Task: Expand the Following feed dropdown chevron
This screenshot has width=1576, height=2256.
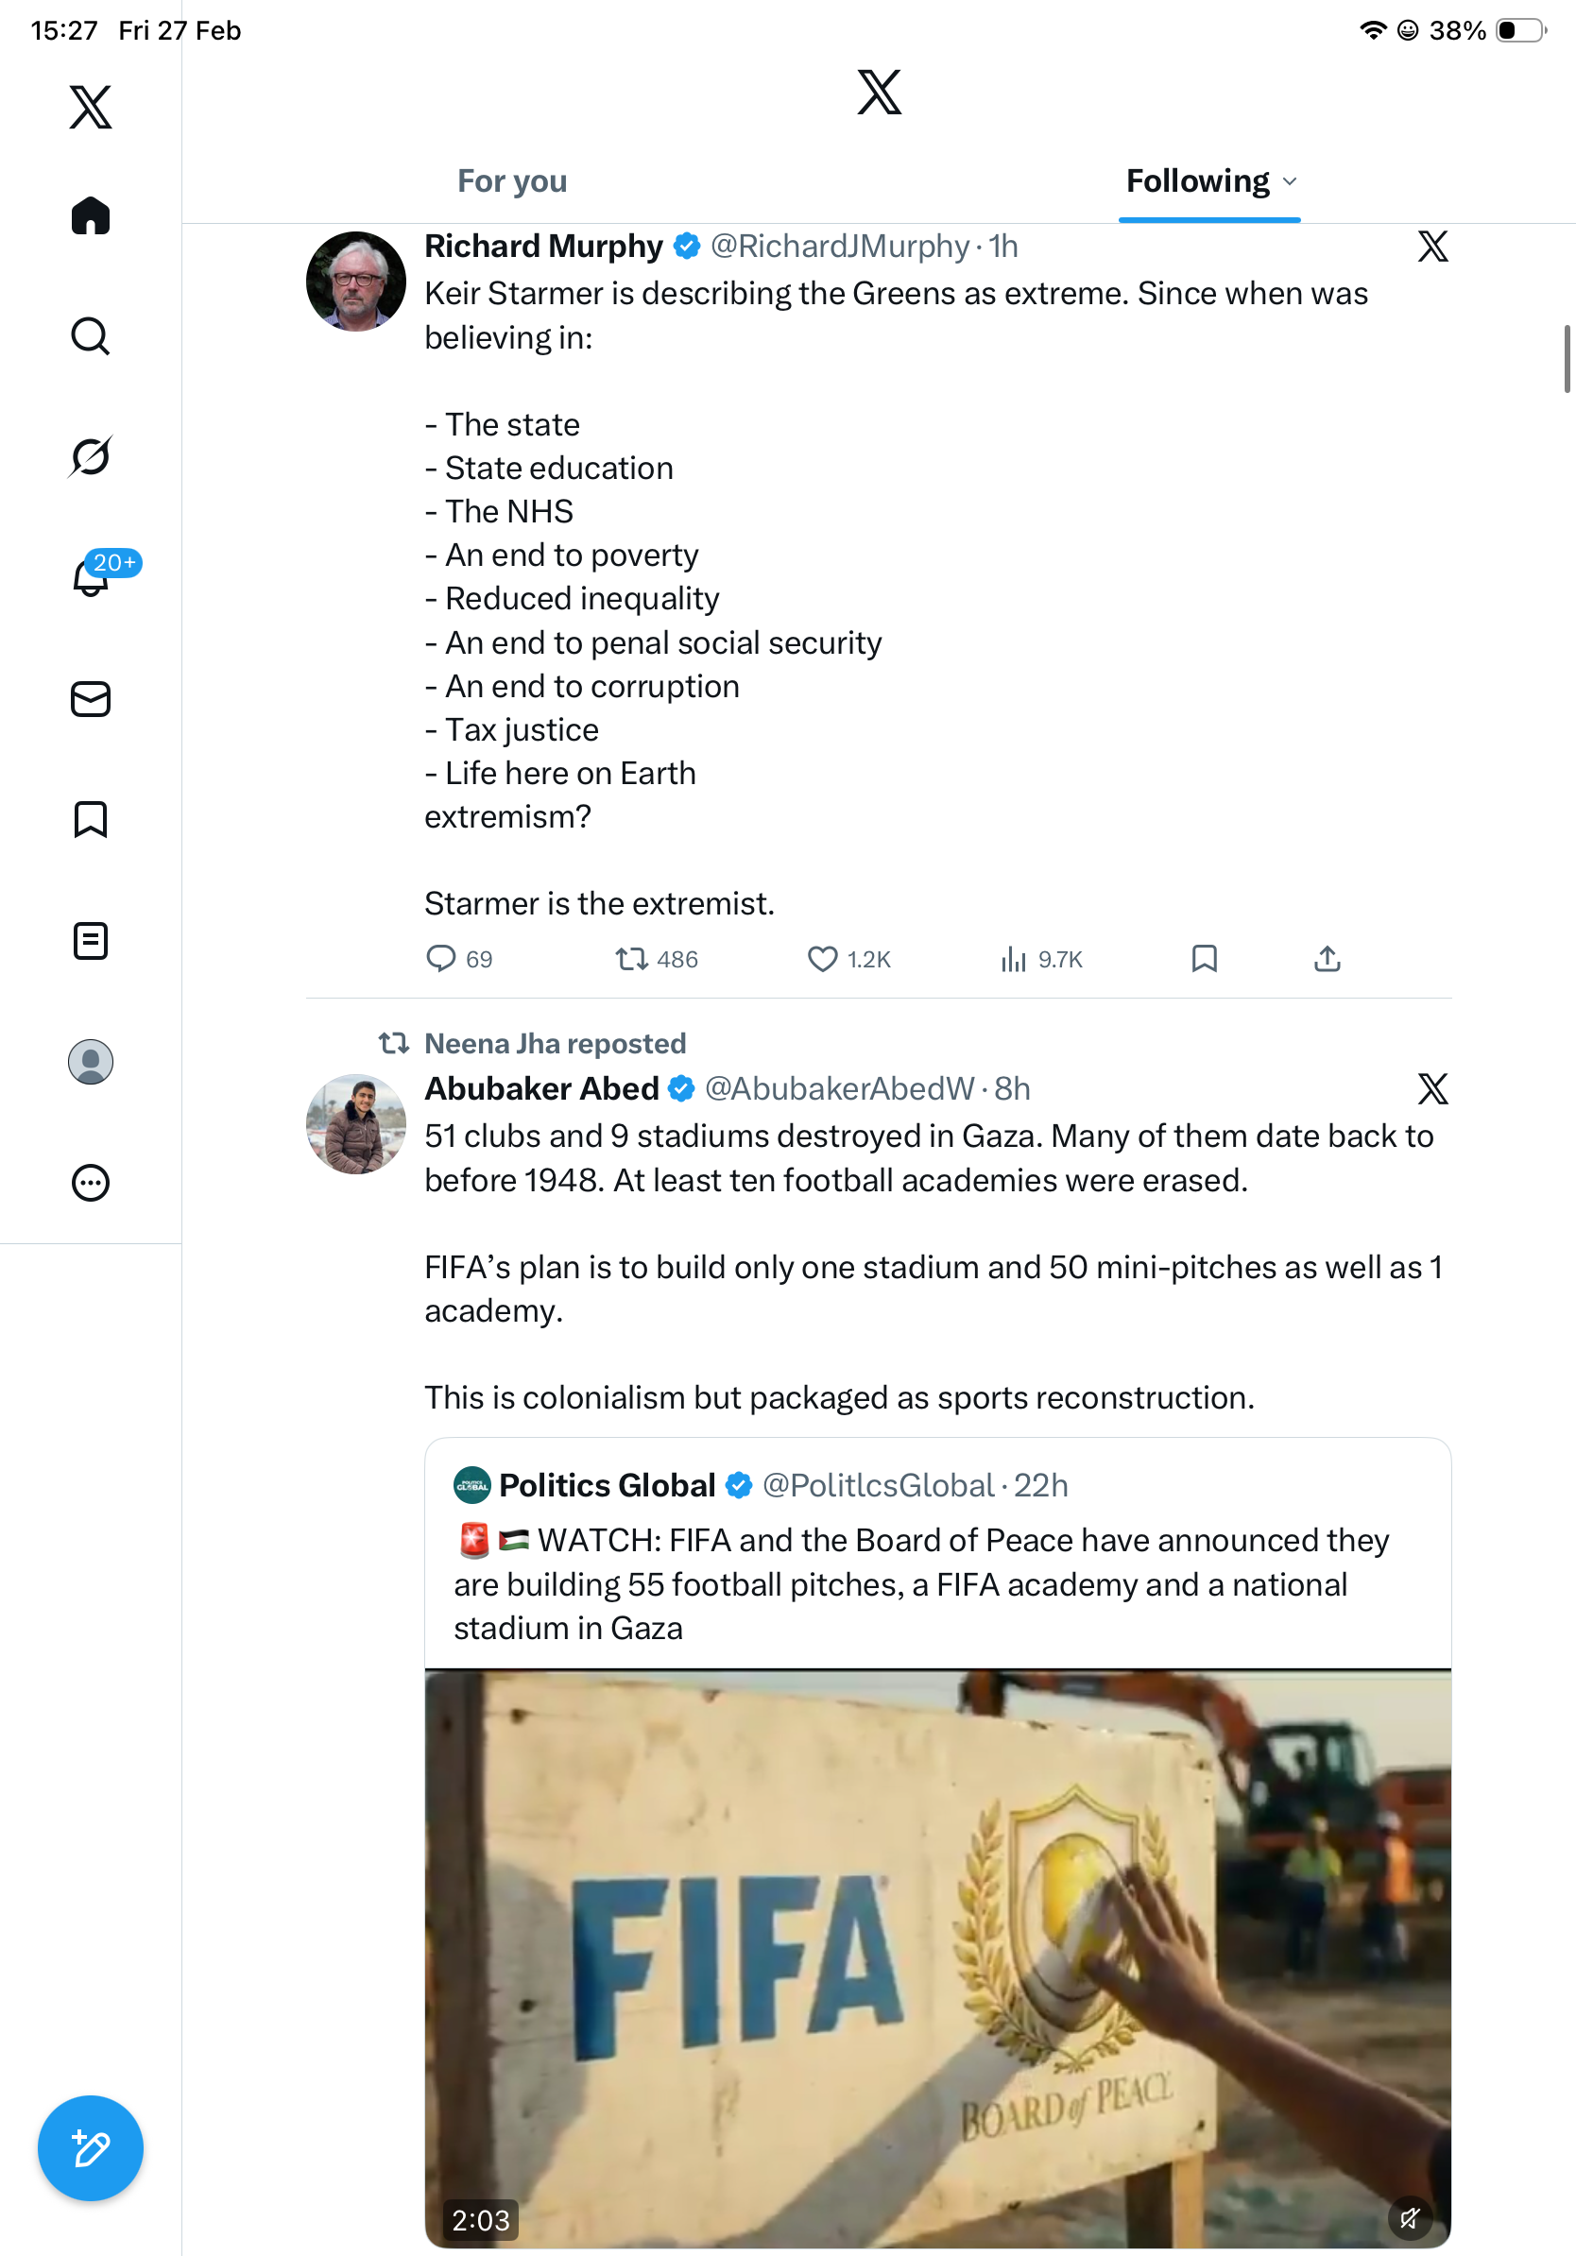Action: pos(1291,181)
